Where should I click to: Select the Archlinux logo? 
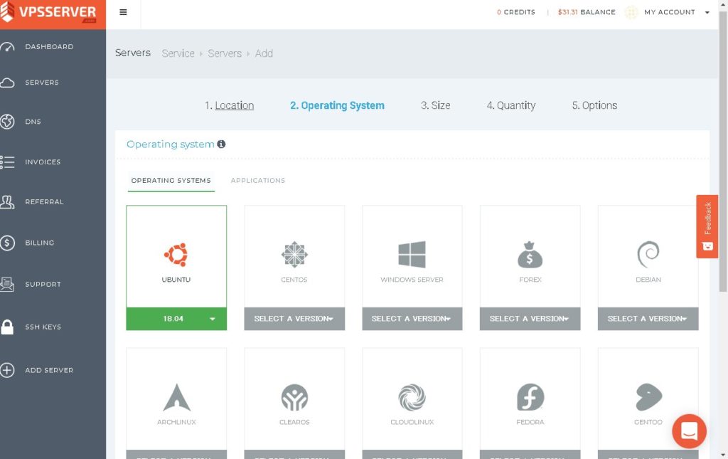(x=176, y=398)
